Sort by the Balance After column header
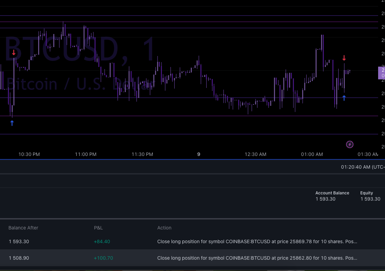This screenshot has height=271, width=385. coord(23,228)
